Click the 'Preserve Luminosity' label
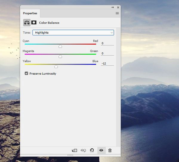This screenshot has width=179, height=162. coord(43,74)
